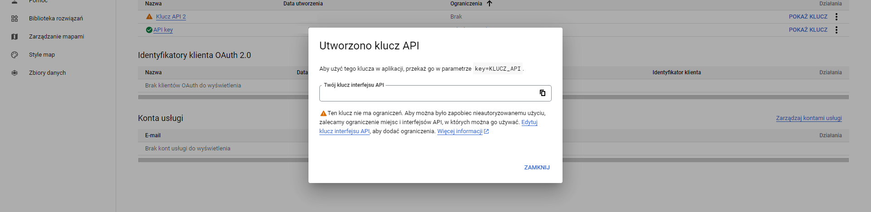Open the Klucz API 2 link
Viewport: 871px width, 212px height.
click(171, 17)
